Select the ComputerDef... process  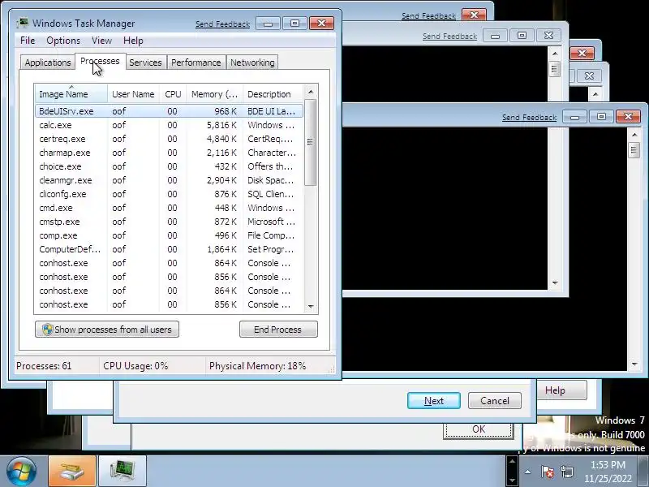(x=169, y=249)
